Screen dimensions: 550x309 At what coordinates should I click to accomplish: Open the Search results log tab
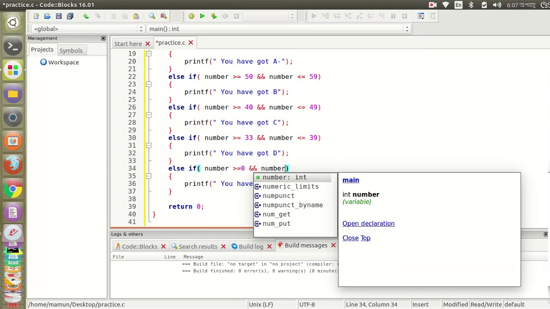[x=198, y=246]
